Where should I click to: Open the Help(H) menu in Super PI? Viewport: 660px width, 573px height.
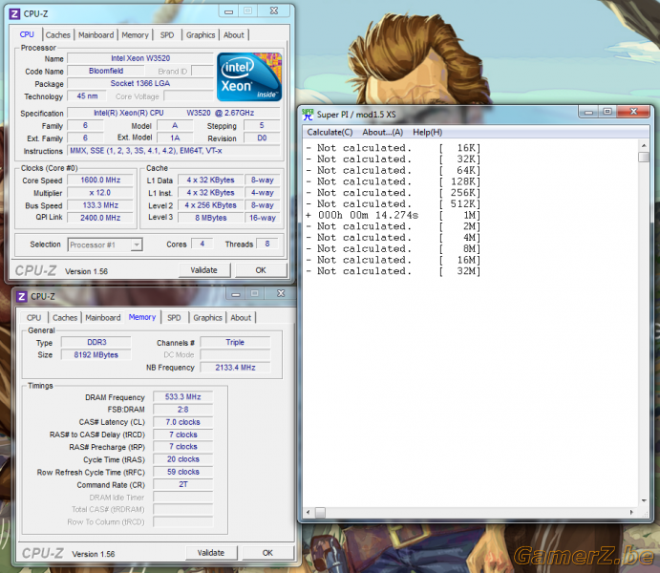coord(427,132)
